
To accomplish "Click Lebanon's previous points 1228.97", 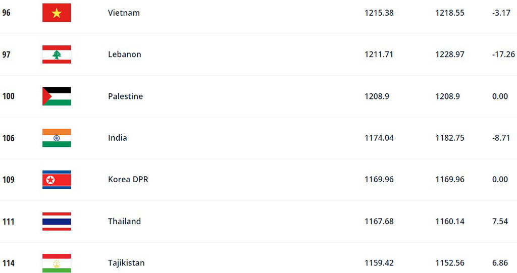I will click(x=450, y=54).
